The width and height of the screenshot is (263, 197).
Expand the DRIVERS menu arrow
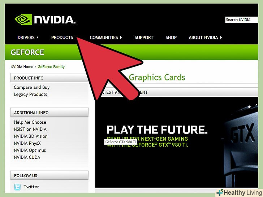point(38,38)
